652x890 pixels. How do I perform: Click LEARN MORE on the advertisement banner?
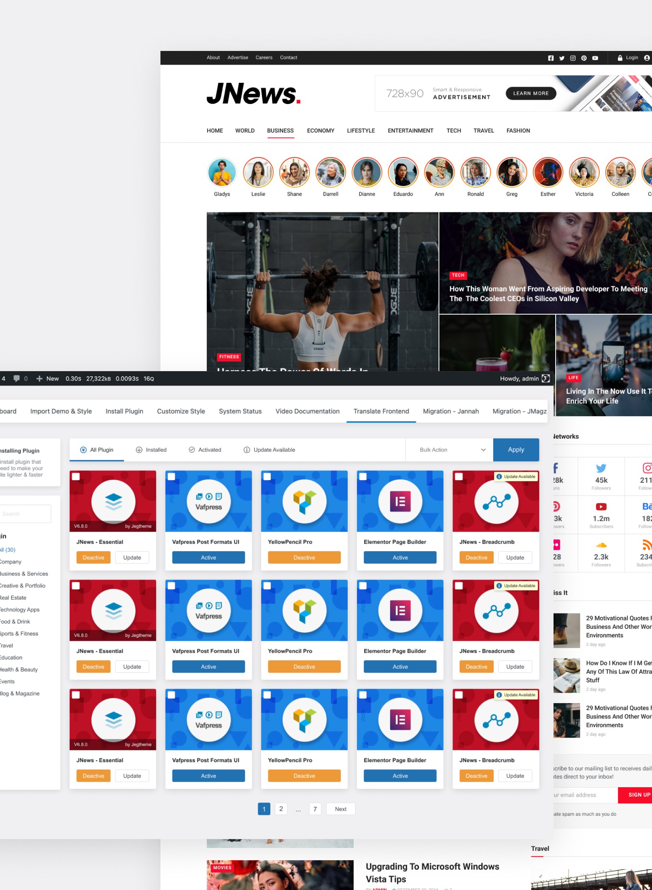tap(531, 93)
